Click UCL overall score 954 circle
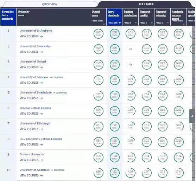The image size is (196, 181). coord(99,142)
